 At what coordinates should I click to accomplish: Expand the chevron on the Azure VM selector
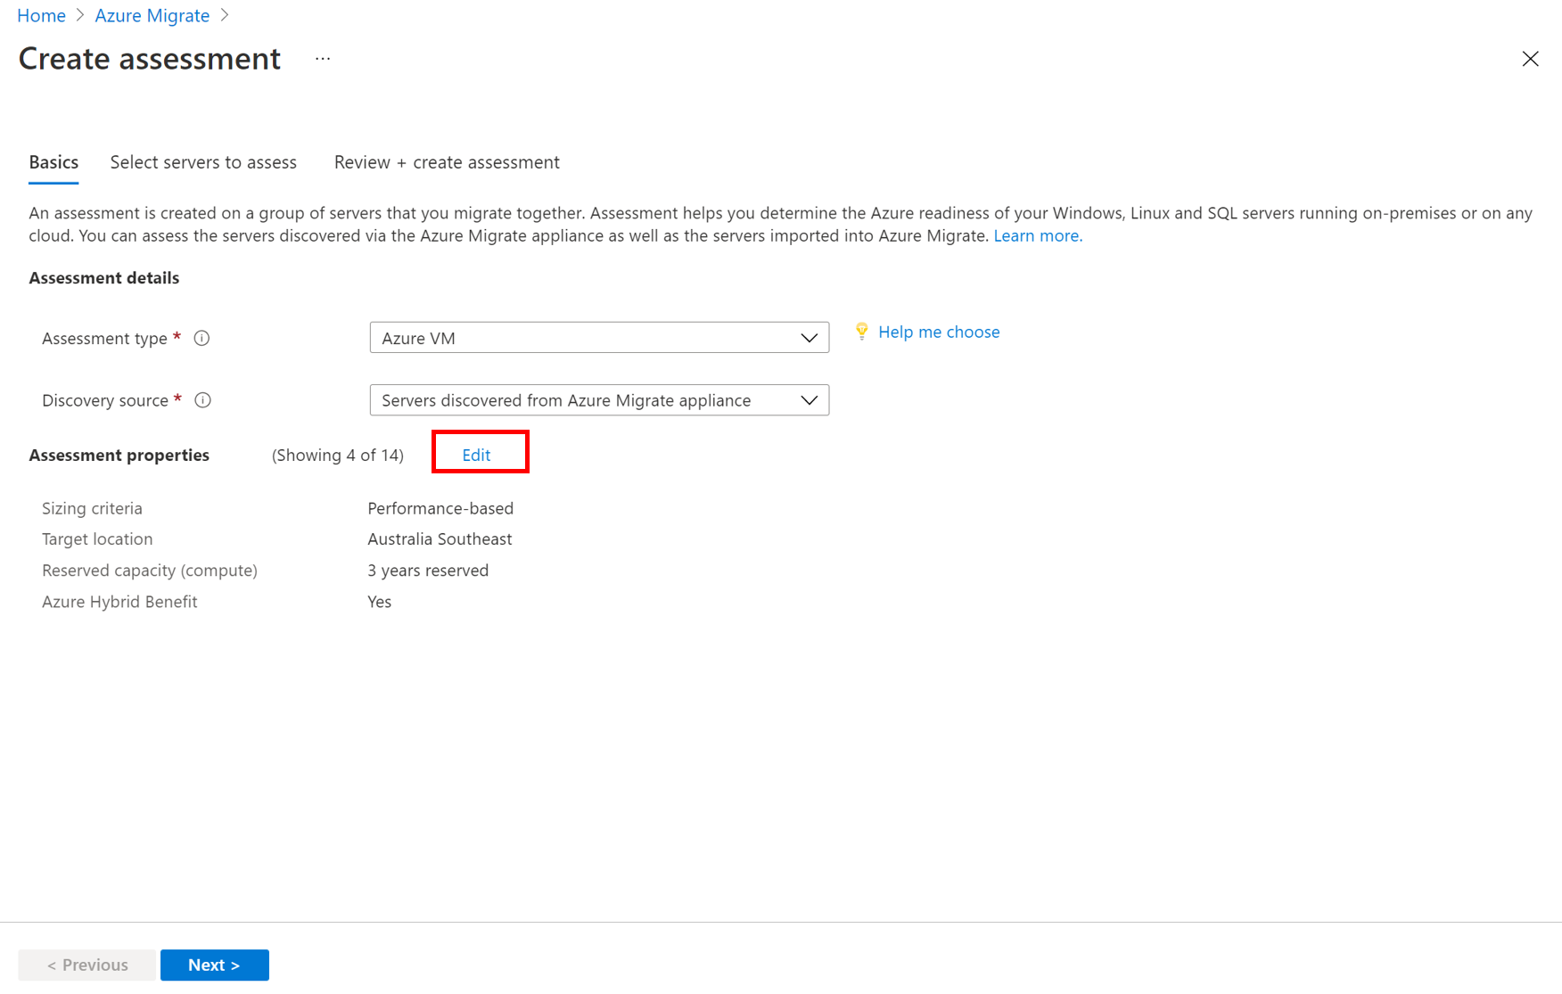[809, 338]
